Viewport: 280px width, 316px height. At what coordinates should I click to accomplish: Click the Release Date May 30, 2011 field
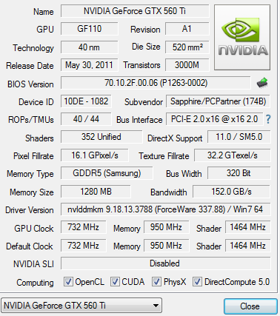[x=89, y=65]
